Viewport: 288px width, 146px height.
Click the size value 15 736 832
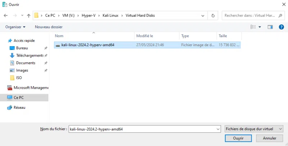(x=229, y=45)
